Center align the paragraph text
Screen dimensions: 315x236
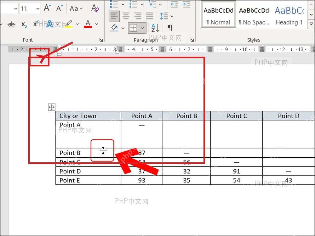click(126, 16)
